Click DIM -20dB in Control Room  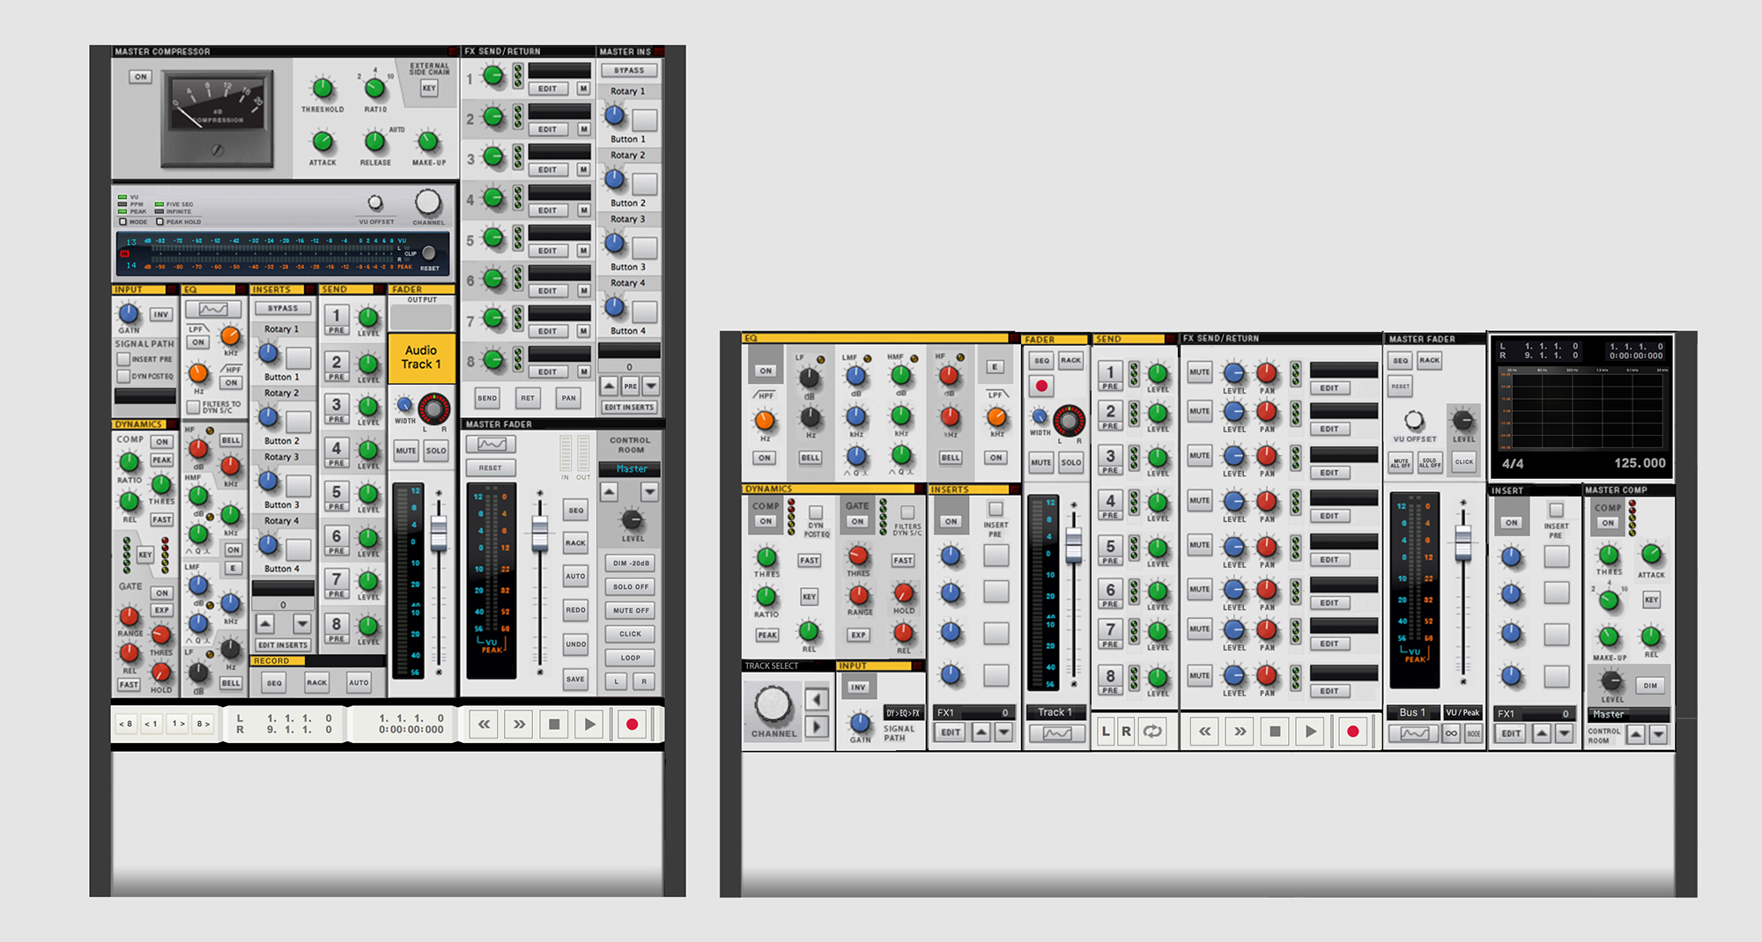pos(631,563)
